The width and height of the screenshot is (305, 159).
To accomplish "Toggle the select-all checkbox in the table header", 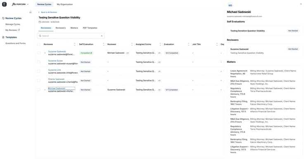I will tap(39, 44).
